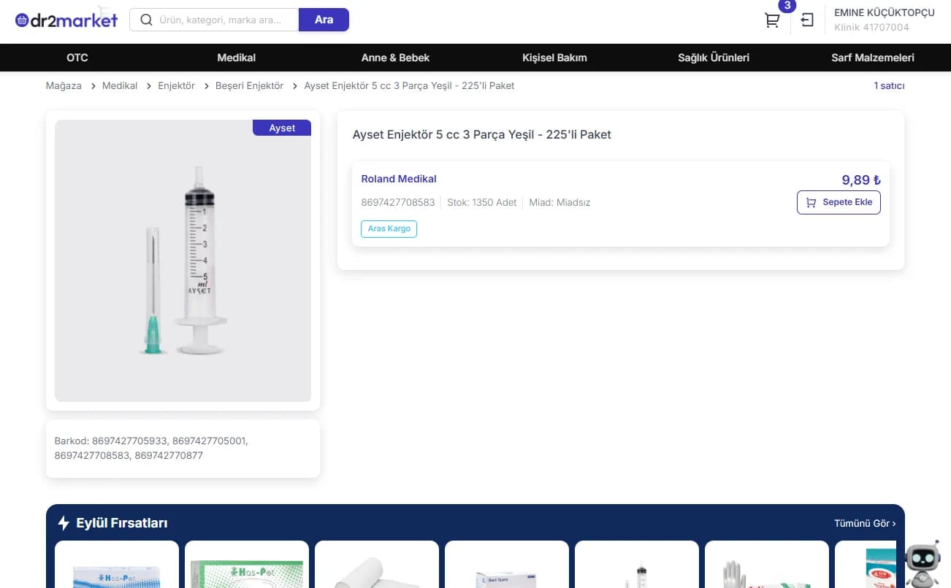Click the Ayset brand badge
Screen dimensions: 951x588
click(x=282, y=128)
